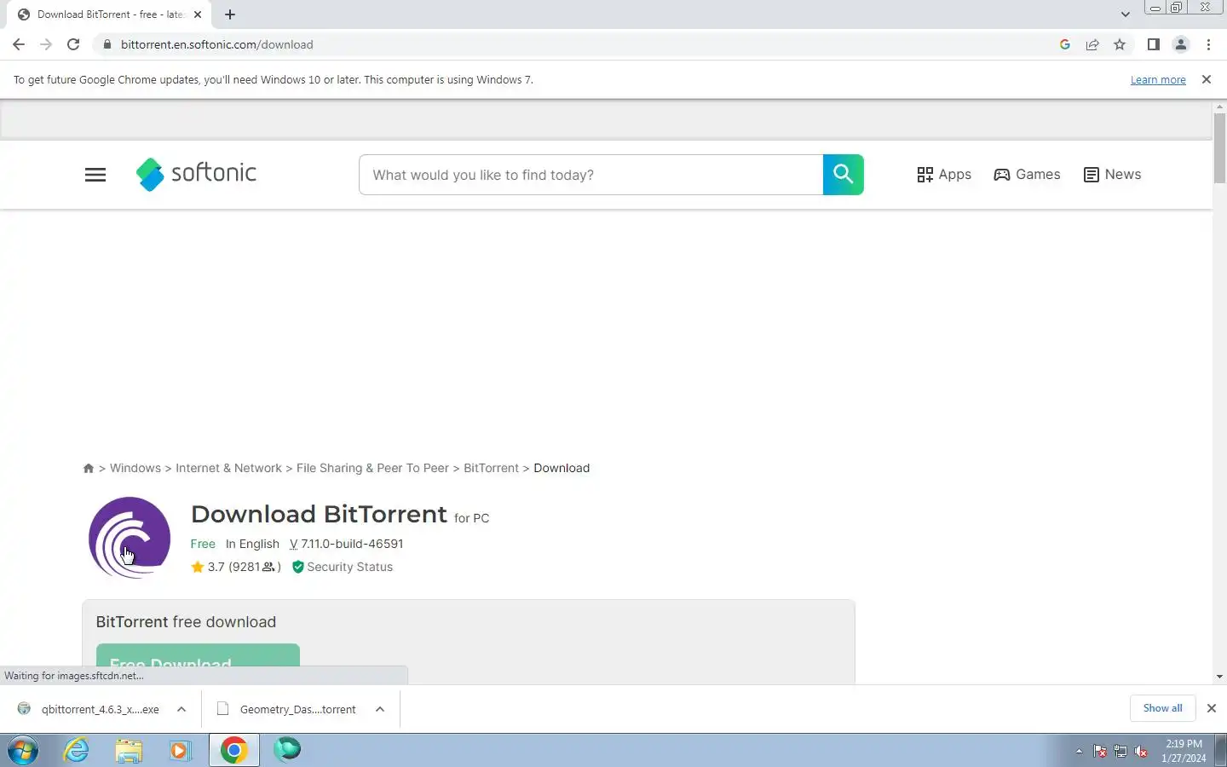Close the downloads shelf
1227x767 pixels.
[1212, 708]
